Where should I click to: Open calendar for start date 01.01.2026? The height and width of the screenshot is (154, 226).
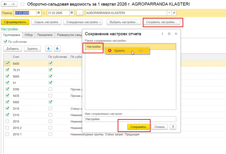pyautogui.click(x=39, y=13)
